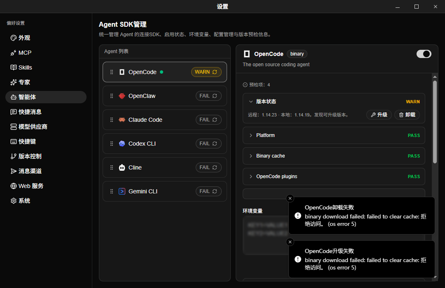The image size is (445, 288).
Task: Click the gear icon beside 系统
Action: (13, 201)
